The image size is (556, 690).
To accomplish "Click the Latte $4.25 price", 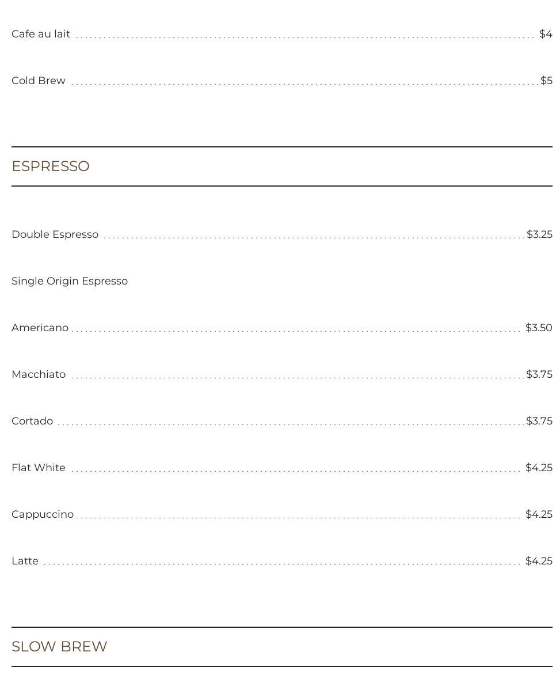I will (539, 561).
